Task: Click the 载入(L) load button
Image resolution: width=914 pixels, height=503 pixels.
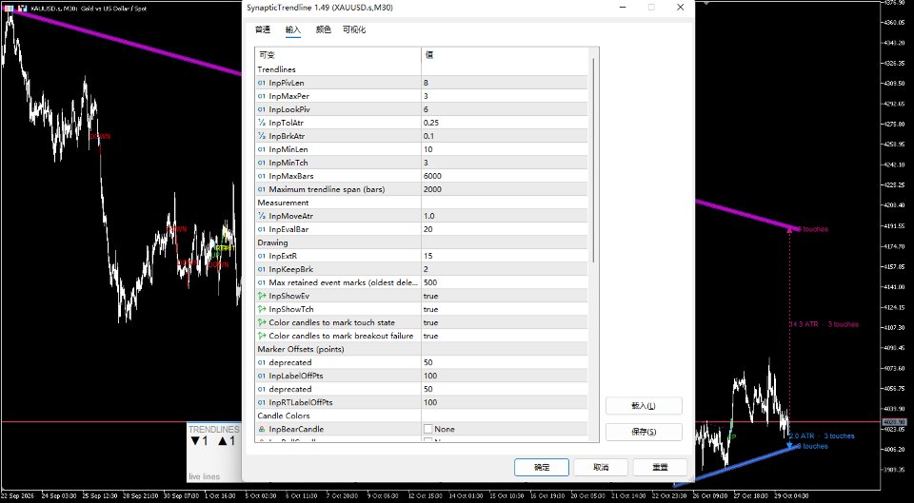Action: coord(644,406)
